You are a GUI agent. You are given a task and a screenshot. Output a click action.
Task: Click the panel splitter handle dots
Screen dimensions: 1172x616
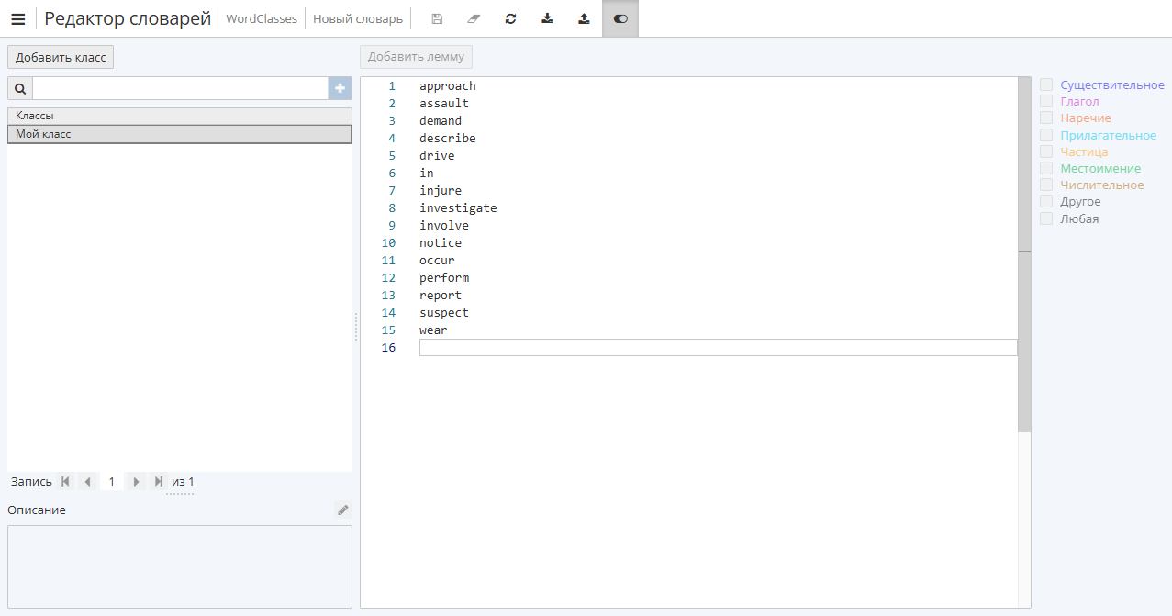coord(356,327)
